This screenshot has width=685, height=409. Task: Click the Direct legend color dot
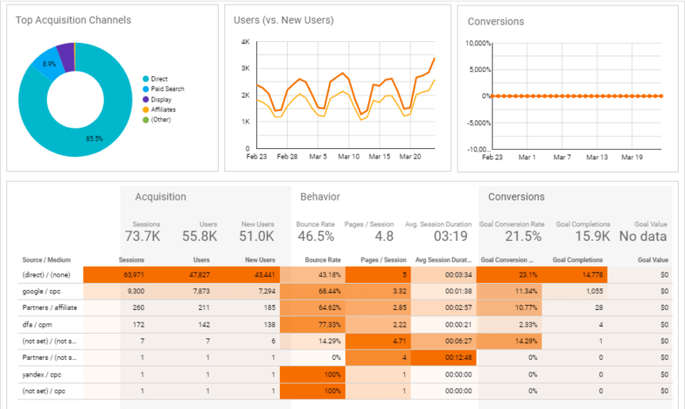coord(145,78)
